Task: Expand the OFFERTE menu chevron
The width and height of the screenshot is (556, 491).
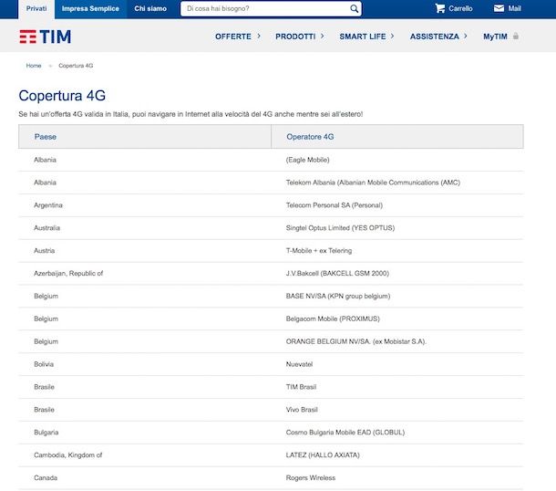Action: coord(259,37)
